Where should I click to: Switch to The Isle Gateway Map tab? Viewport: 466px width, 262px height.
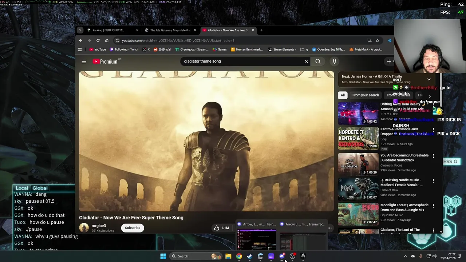(170, 30)
